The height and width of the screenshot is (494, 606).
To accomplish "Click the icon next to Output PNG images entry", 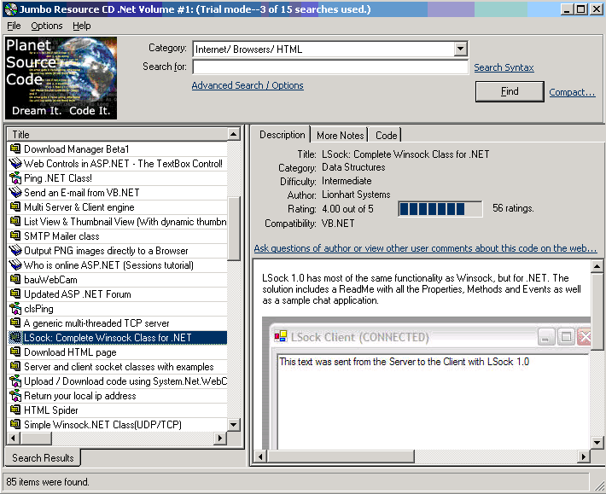I will point(15,250).
